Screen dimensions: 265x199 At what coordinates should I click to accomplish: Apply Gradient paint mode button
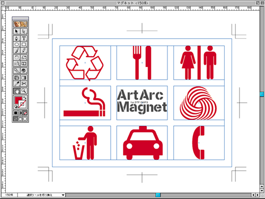point(20,113)
